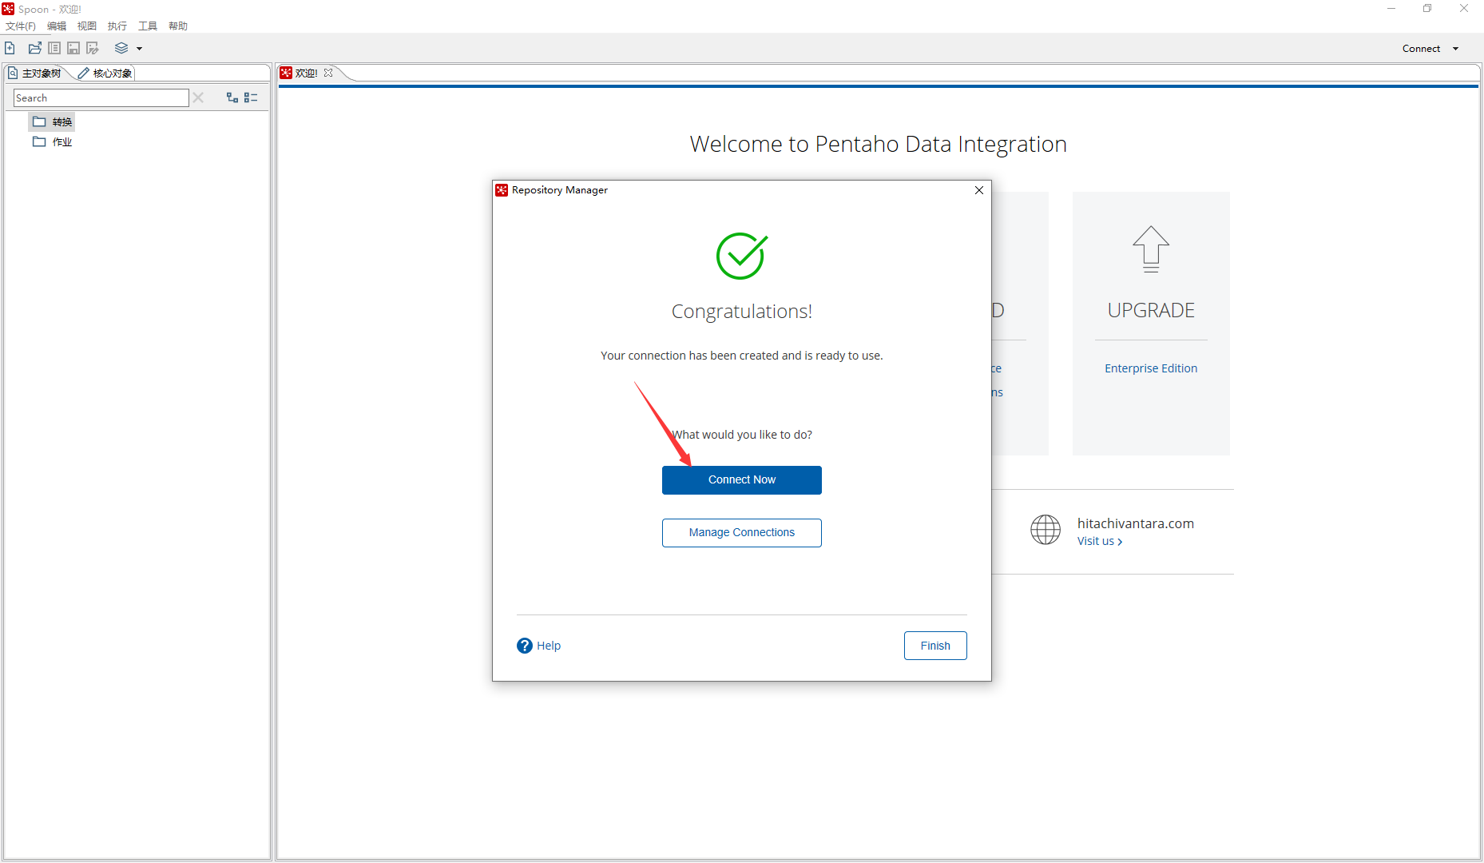Click the New file toolbar icon
Viewport: 1484px width, 863px height.
click(x=10, y=48)
